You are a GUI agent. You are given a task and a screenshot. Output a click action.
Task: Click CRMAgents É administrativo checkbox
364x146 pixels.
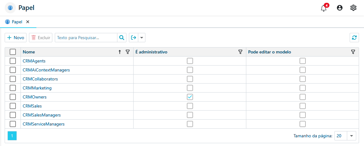pyautogui.click(x=190, y=61)
